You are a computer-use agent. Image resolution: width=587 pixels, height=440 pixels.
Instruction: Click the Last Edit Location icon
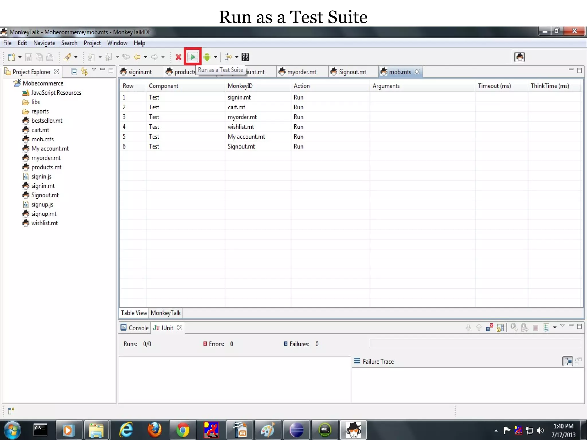tap(126, 57)
